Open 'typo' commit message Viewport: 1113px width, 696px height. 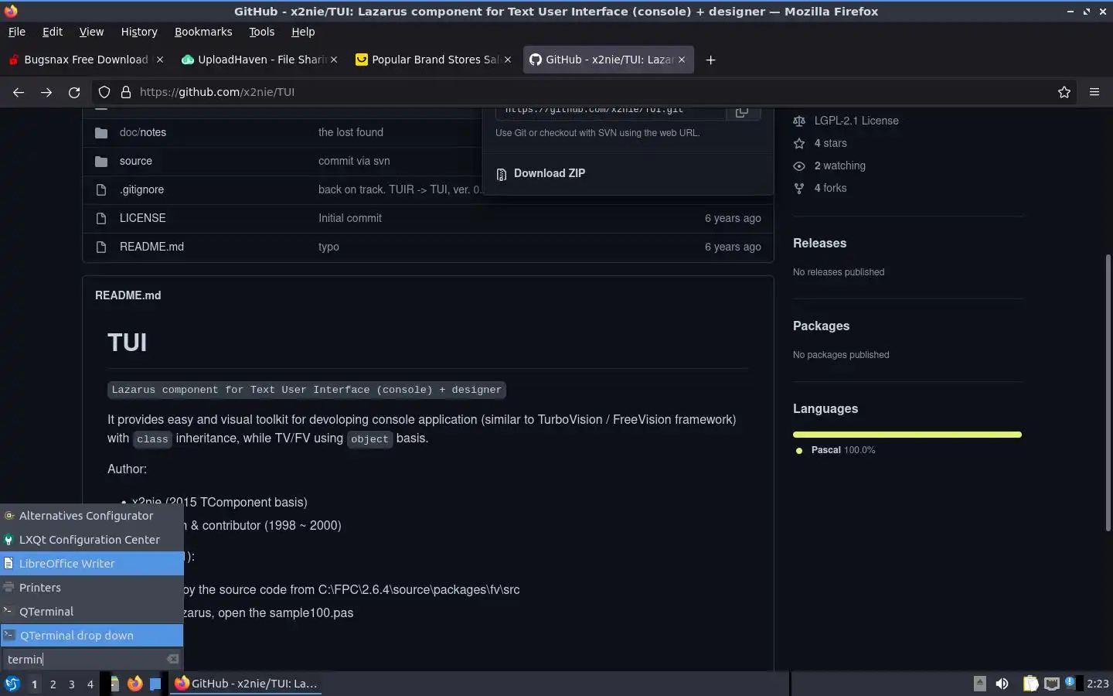[x=328, y=247]
